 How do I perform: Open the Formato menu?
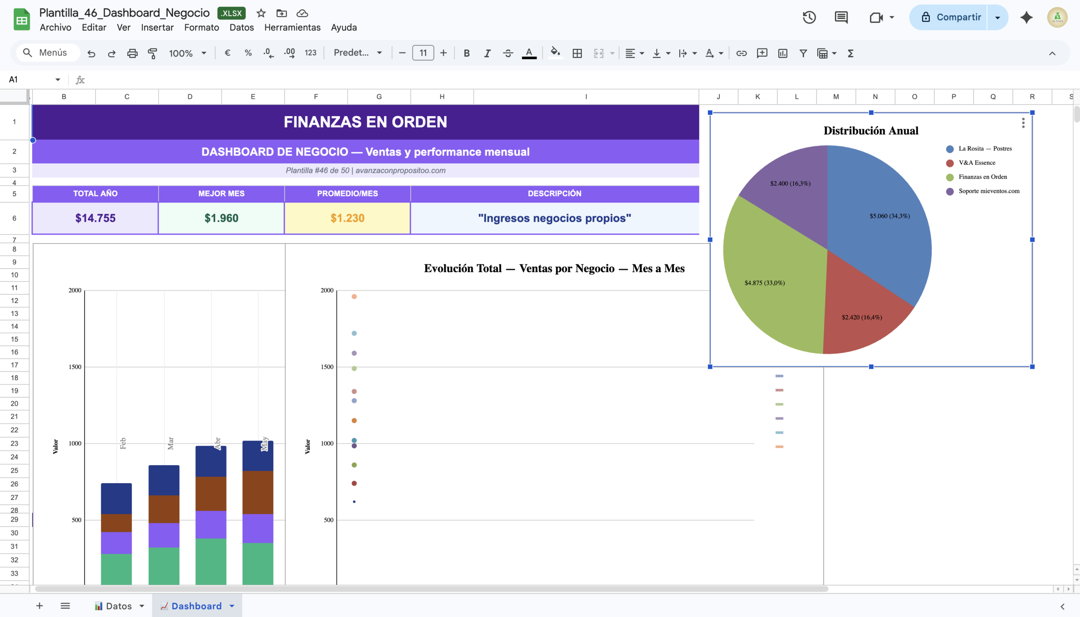201,27
